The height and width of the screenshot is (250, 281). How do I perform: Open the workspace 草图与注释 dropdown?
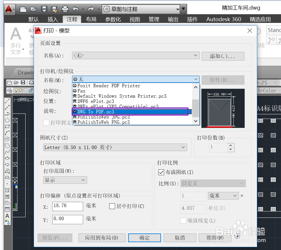(141, 9)
